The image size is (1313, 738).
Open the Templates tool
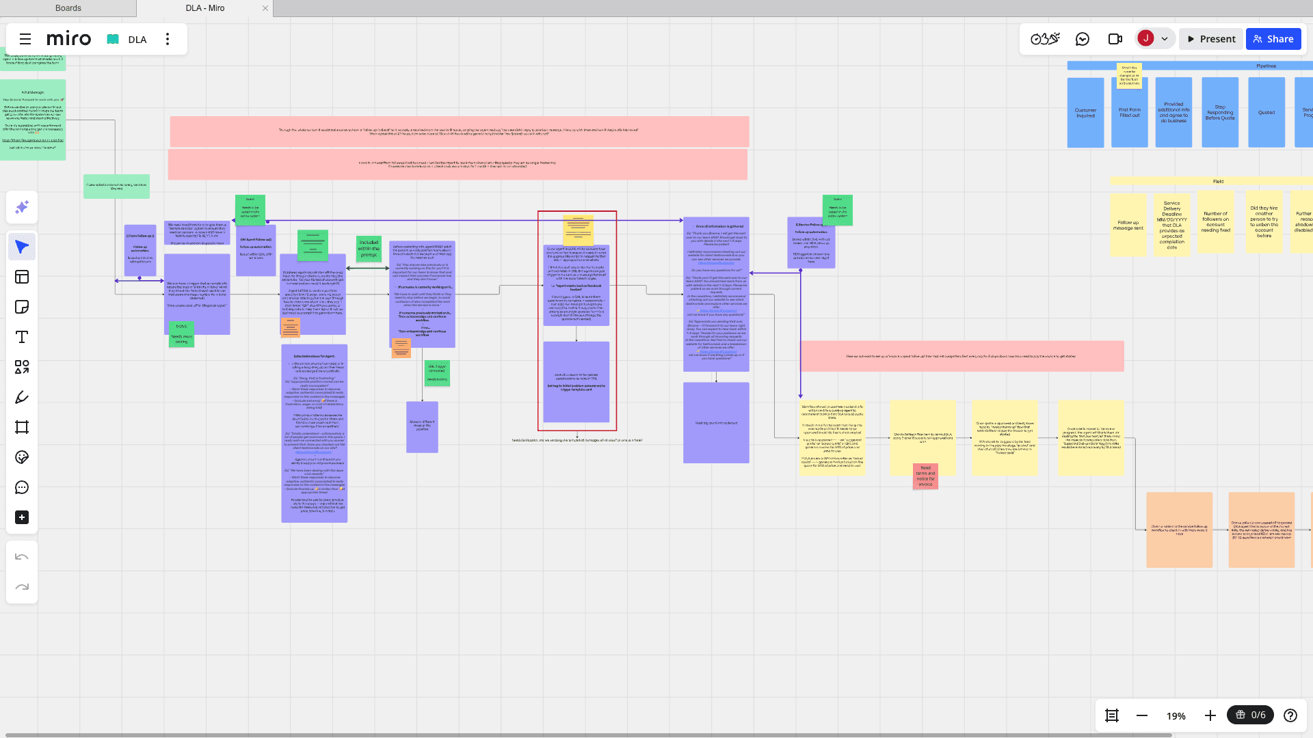(22, 277)
